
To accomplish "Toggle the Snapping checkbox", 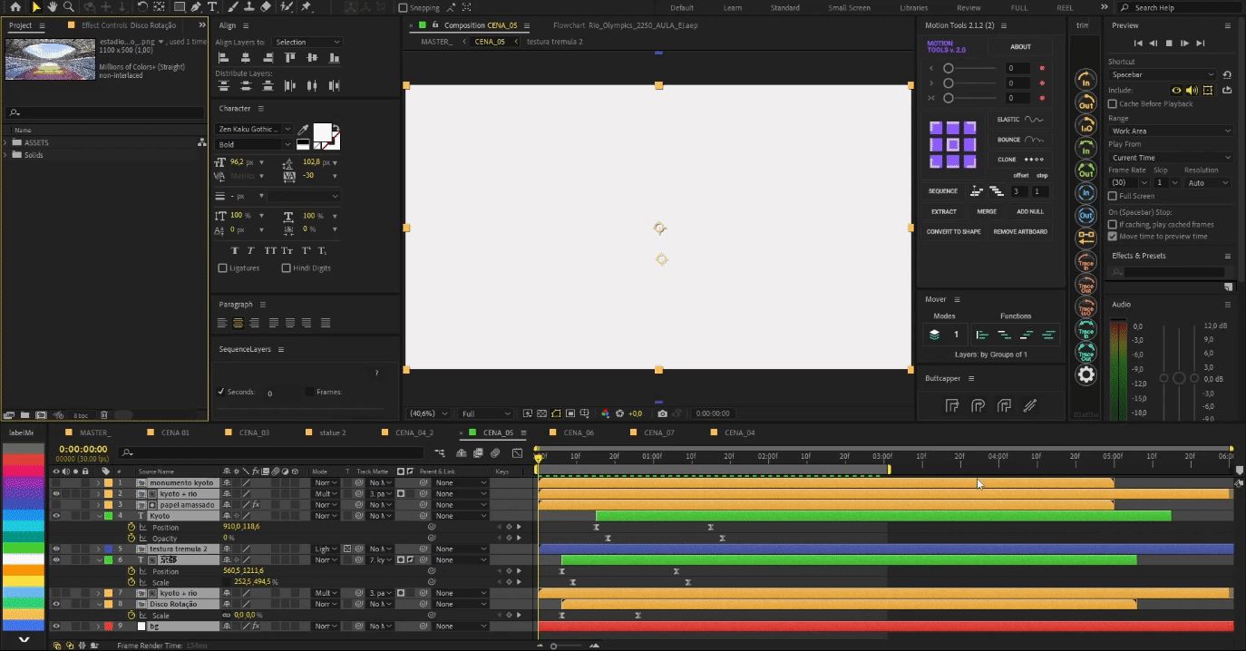I will point(404,8).
